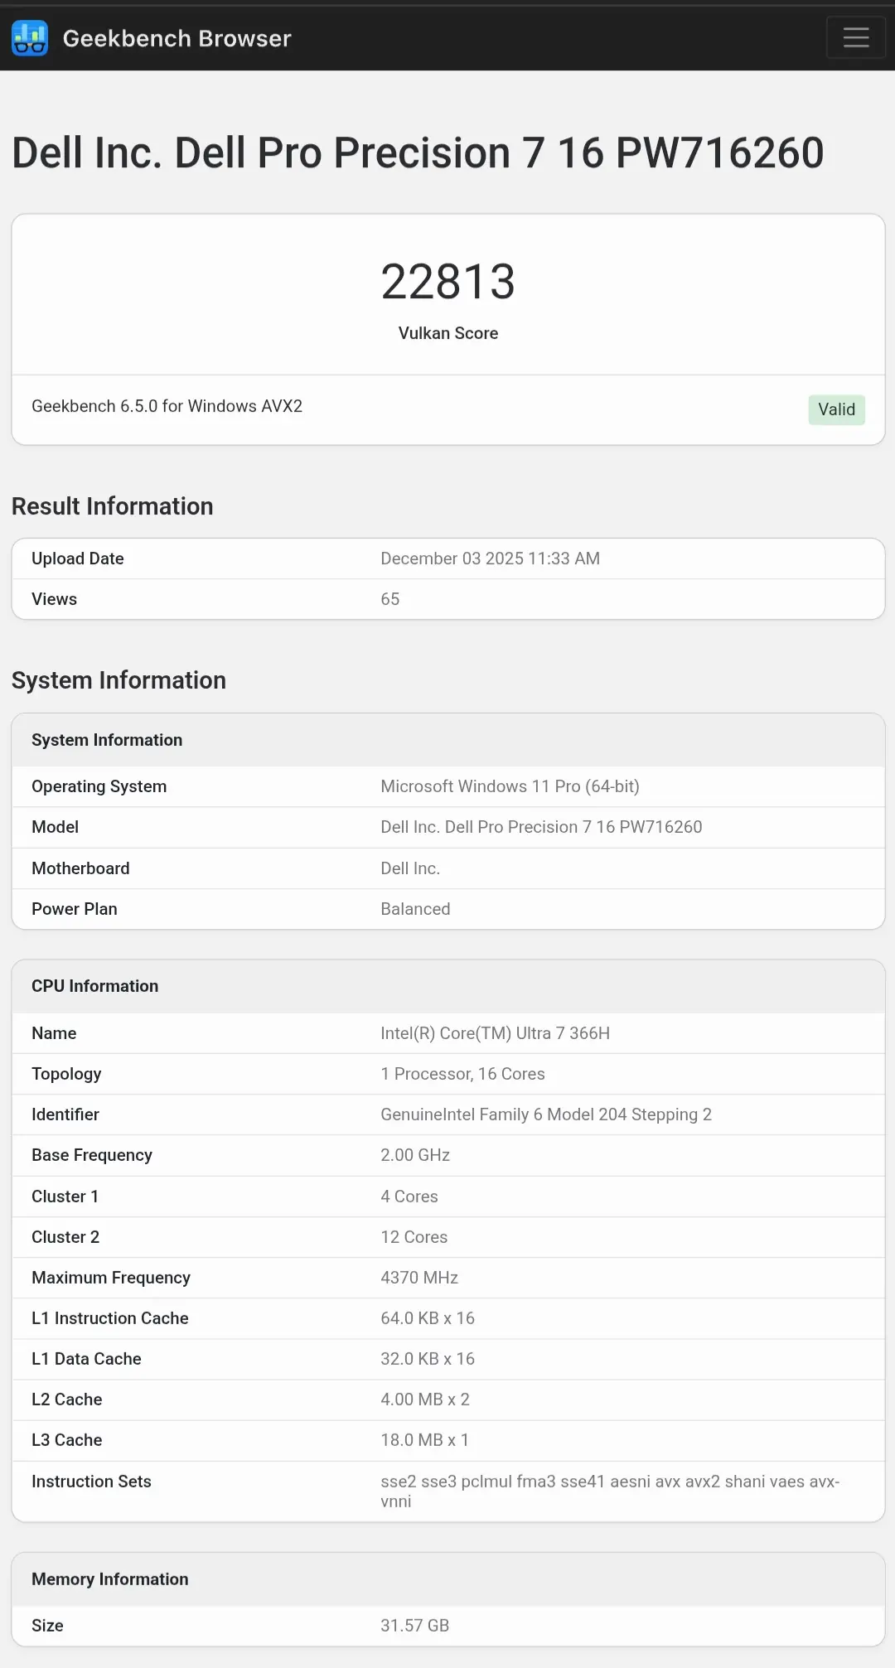
Task: Click the L3 Cache 18.0 MB value
Action: [424, 1440]
